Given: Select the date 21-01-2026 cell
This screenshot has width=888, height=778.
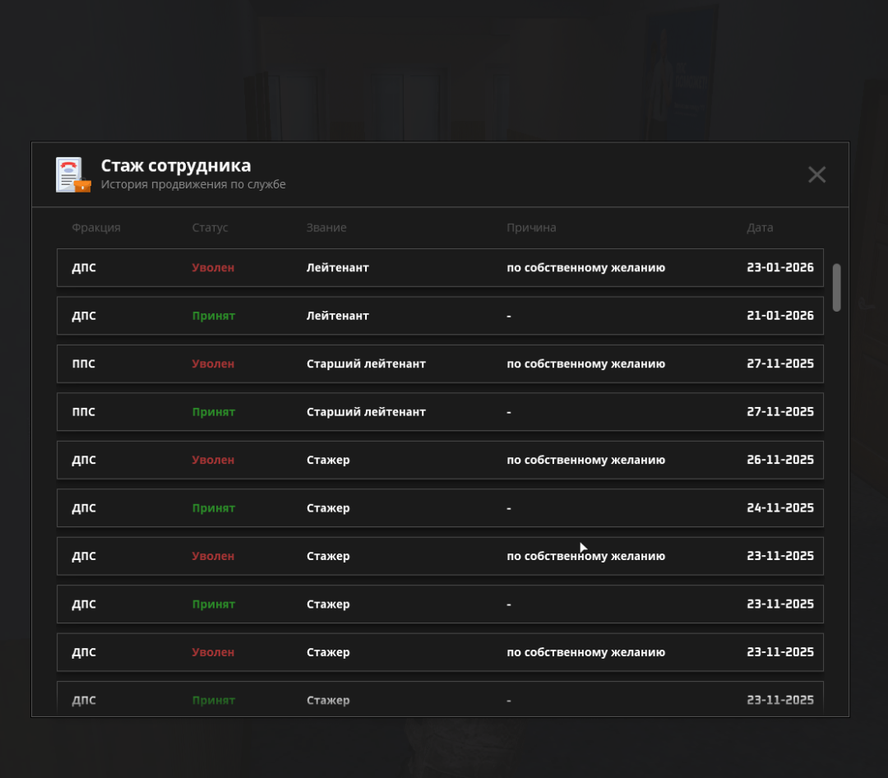Looking at the screenshot, I should 780,316.
